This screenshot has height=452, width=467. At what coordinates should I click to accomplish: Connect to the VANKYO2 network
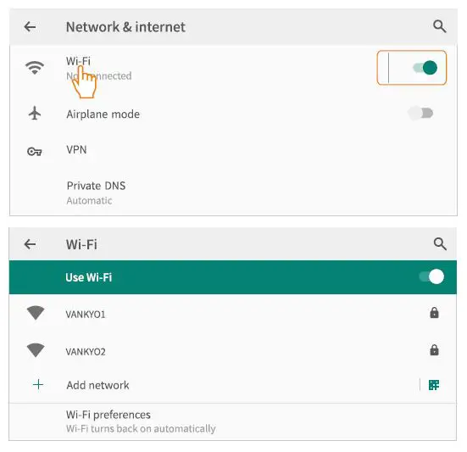(233, 351)
